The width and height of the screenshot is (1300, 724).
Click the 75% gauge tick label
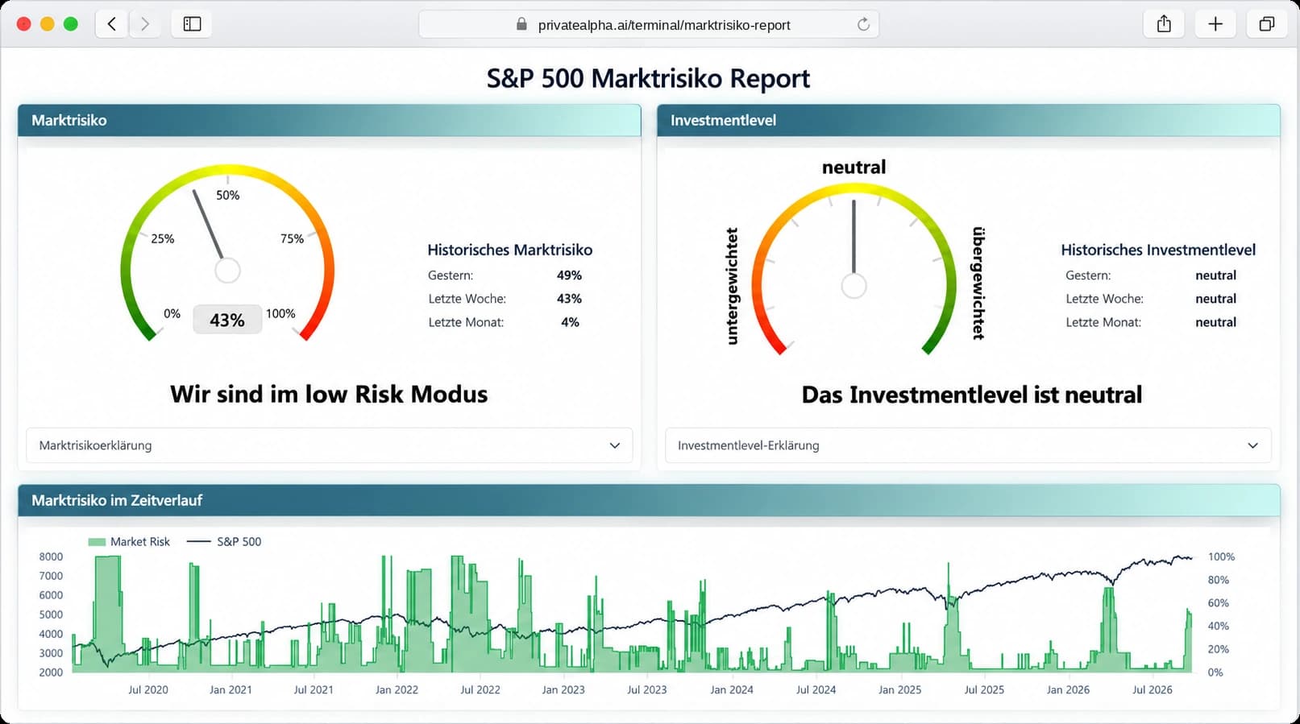point(292,238)
